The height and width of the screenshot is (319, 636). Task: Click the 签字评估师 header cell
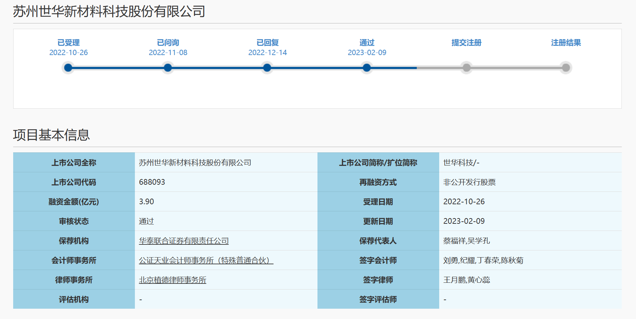tap(378, 299)
